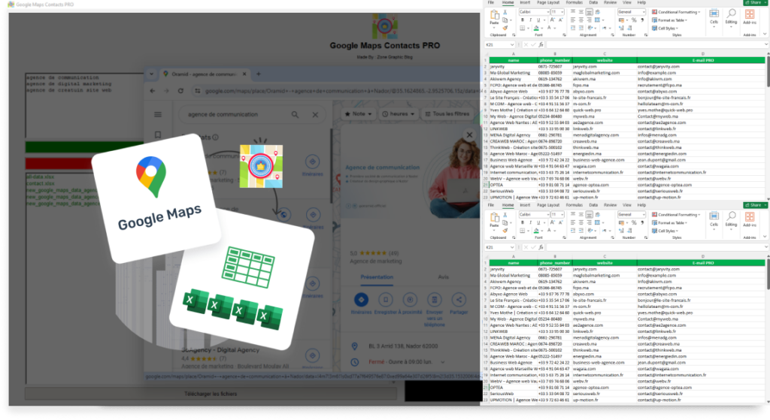
Task: Click percent style in the top Excel window
Action: click(634, 20)
